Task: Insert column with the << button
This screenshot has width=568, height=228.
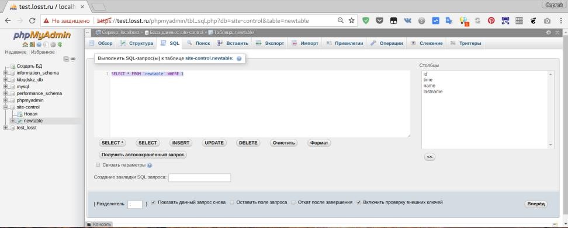Action: 430,157
